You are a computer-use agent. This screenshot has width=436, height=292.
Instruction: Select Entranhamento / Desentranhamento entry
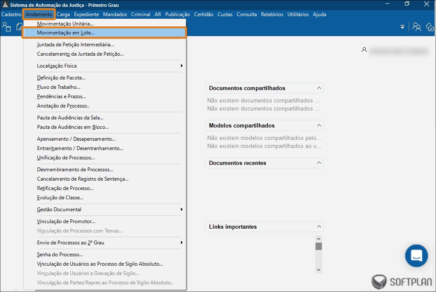tap(105, 148)
